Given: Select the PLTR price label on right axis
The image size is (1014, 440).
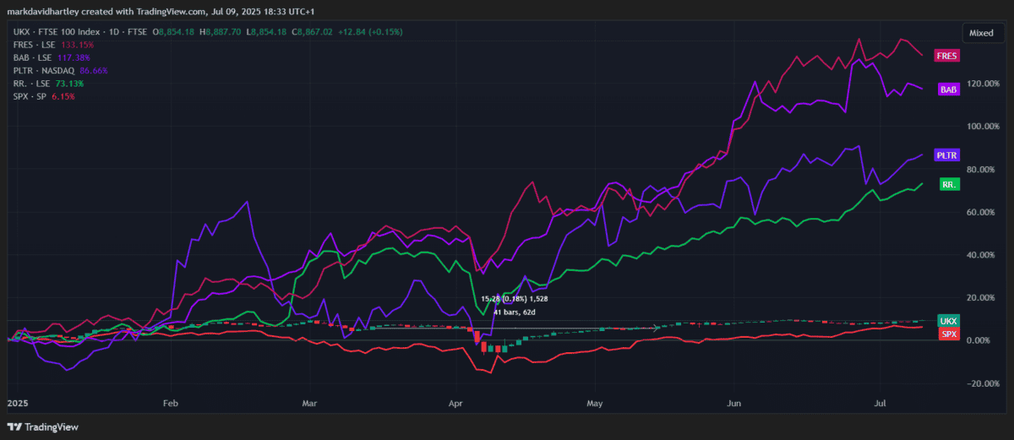Looking at the screenshot, I should pyautogui.click(x=946, y=155).
